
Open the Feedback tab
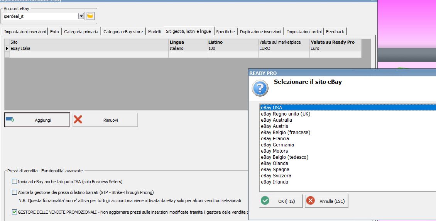pos(335,32)
